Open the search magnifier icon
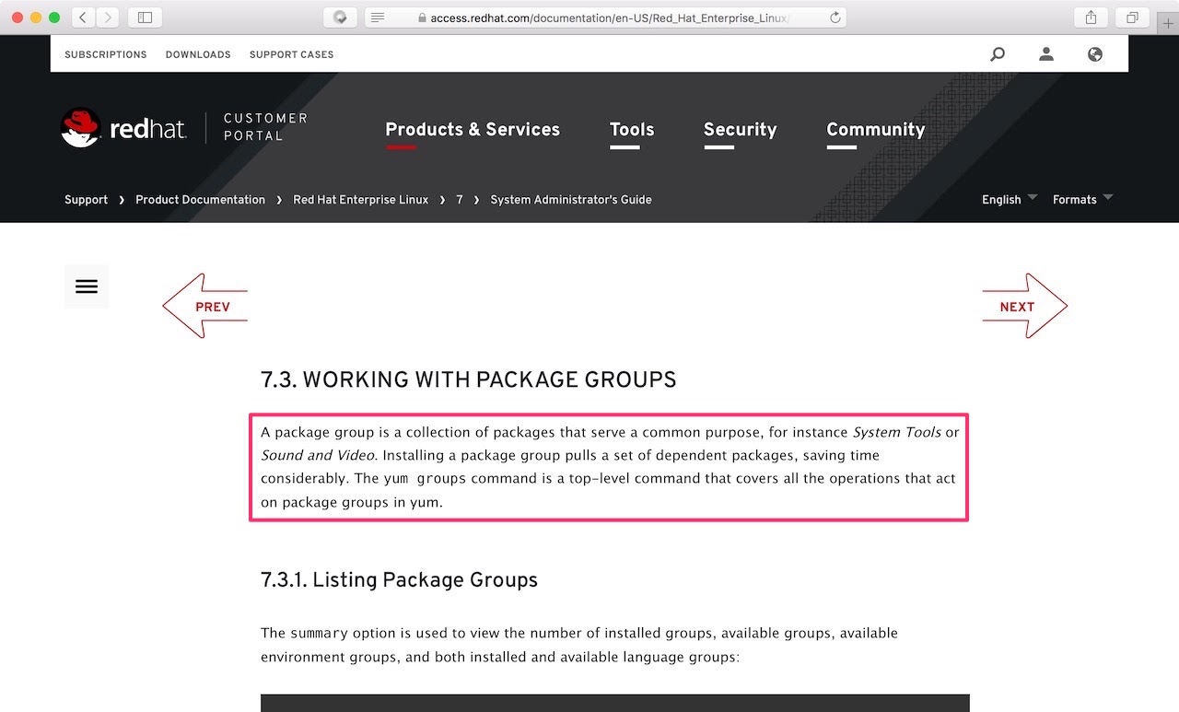The height and width of the screenshot is (712, 1179). pos(998,54)
